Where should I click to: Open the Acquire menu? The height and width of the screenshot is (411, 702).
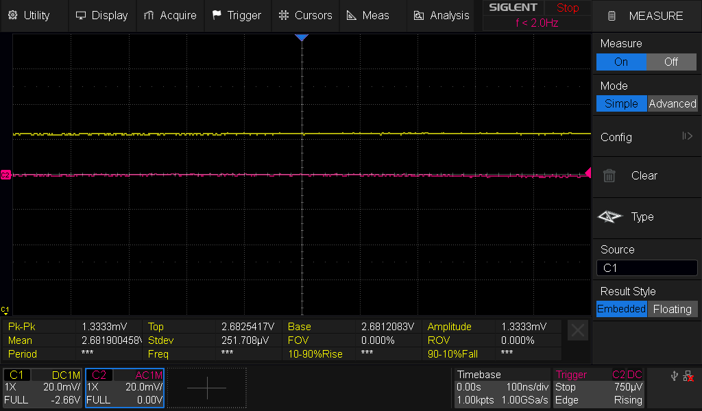(x=170, y=15)
